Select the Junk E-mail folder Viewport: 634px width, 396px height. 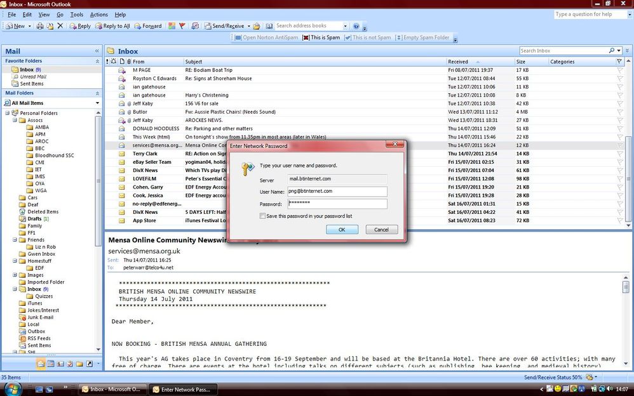tap(40, 317)
